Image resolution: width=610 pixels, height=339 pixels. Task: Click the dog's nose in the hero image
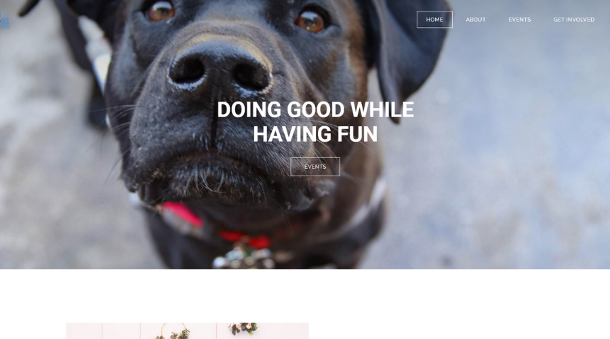pos(219,70)
